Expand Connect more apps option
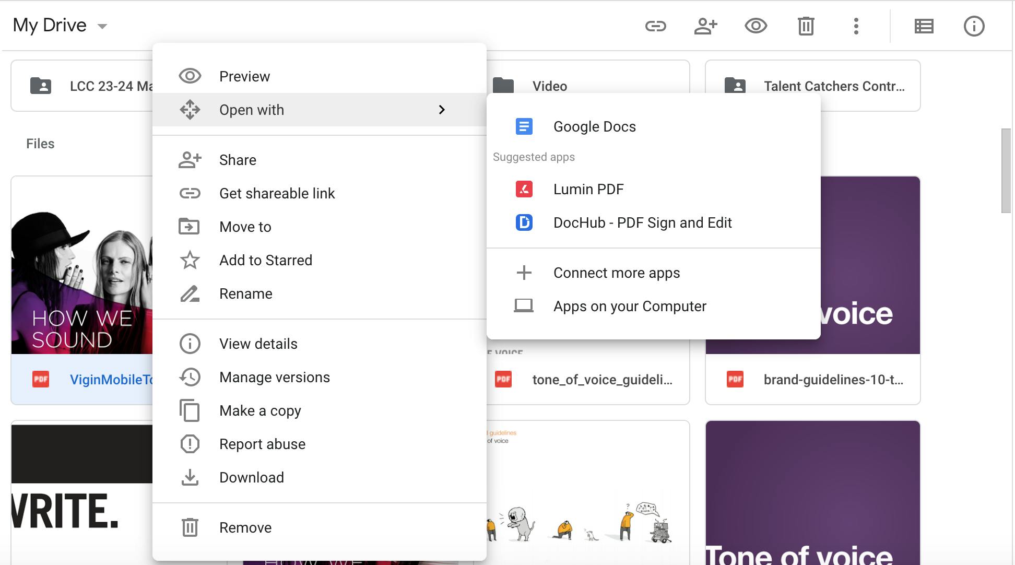 point(616,272)
